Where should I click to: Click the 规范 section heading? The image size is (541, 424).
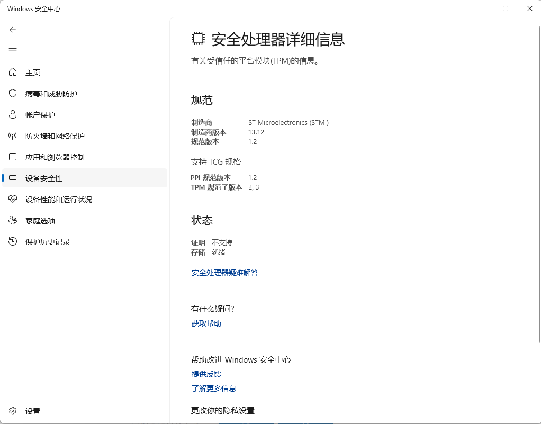click(x=202, y=100)
